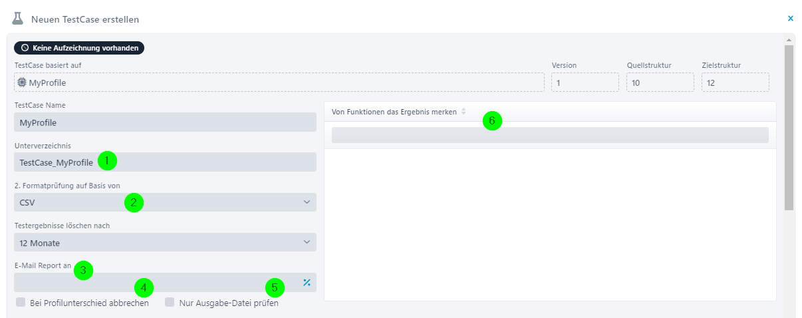Click the Quellstruktur field showing 10
The height and width of the screenshot is (318, 802).
(660, 82)
